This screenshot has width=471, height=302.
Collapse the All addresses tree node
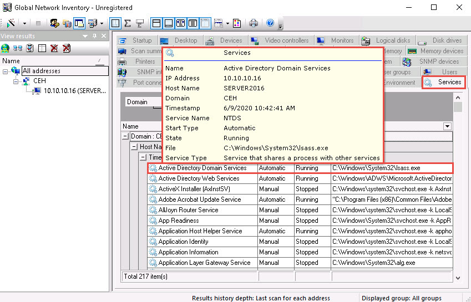point(5,72)
